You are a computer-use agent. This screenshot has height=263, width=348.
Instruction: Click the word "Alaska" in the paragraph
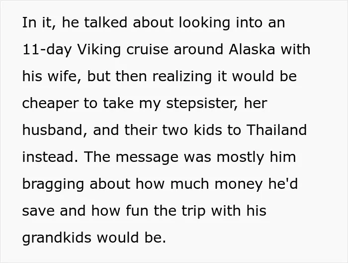(x=252, y=49)
